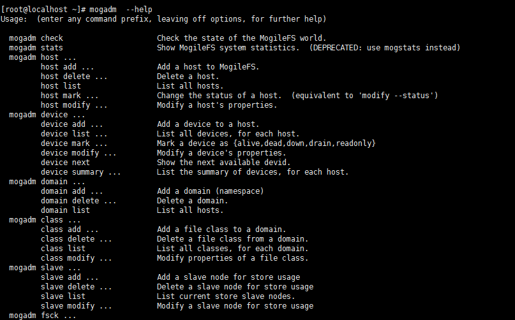
Task: Click 'device add ...' subcommand text
Action: pyautogui.click(x=71, y=124)
